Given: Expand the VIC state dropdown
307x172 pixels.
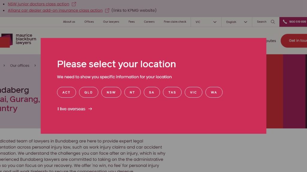Looking at the screenshot, I should coord(206,22).
